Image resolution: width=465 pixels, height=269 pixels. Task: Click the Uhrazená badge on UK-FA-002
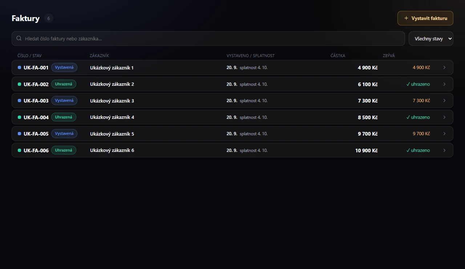(x=64, y=84)
